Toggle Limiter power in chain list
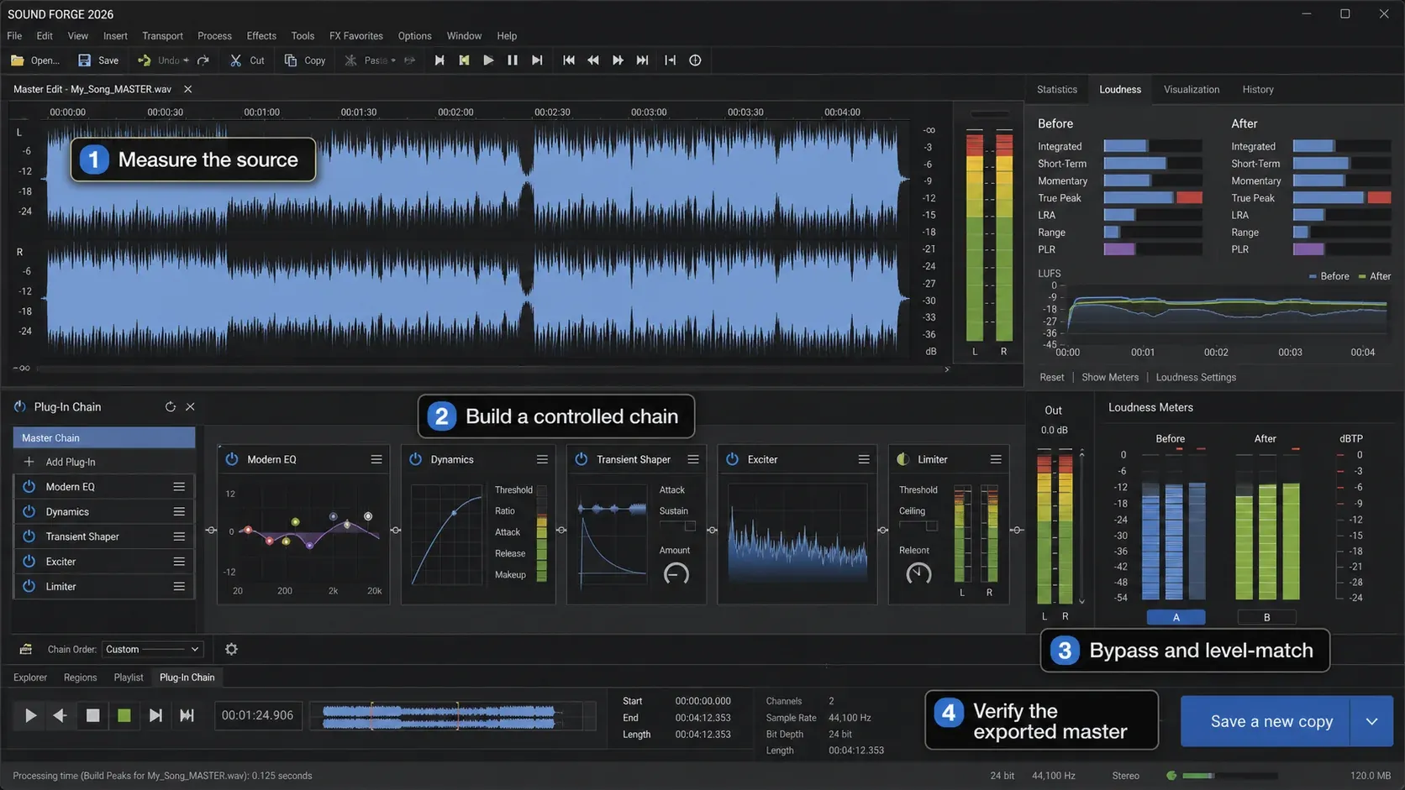This screenshot has width=1405, height=790. (x=29, y=586)
